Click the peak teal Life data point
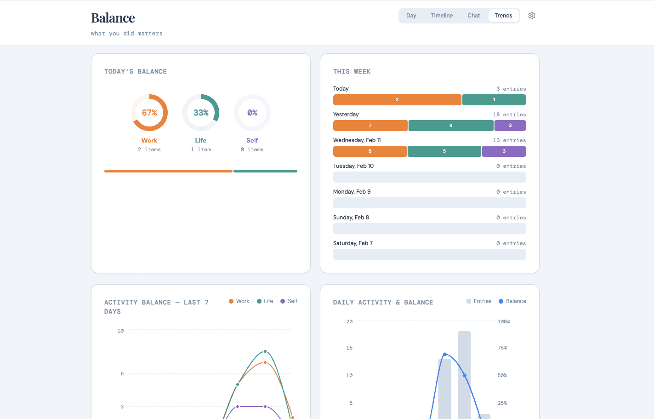Screen dimensions: 654x419 [x=265, y=351]
